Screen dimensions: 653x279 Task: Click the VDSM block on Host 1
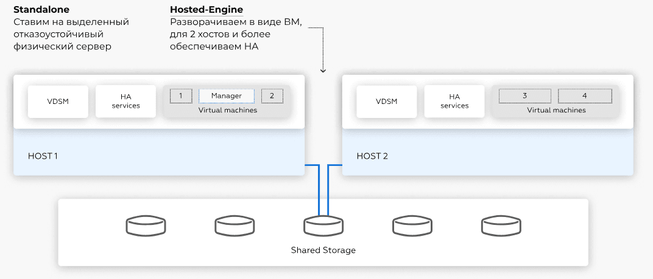click(x=58, y=102)
